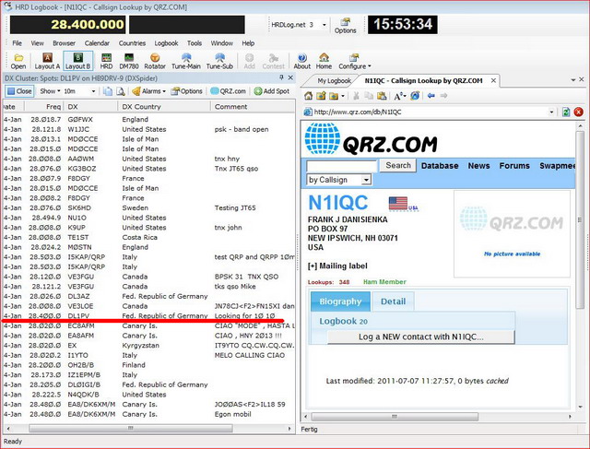Click the Add Spot button
Screen dimensions: 590x449
click(272, 91)
